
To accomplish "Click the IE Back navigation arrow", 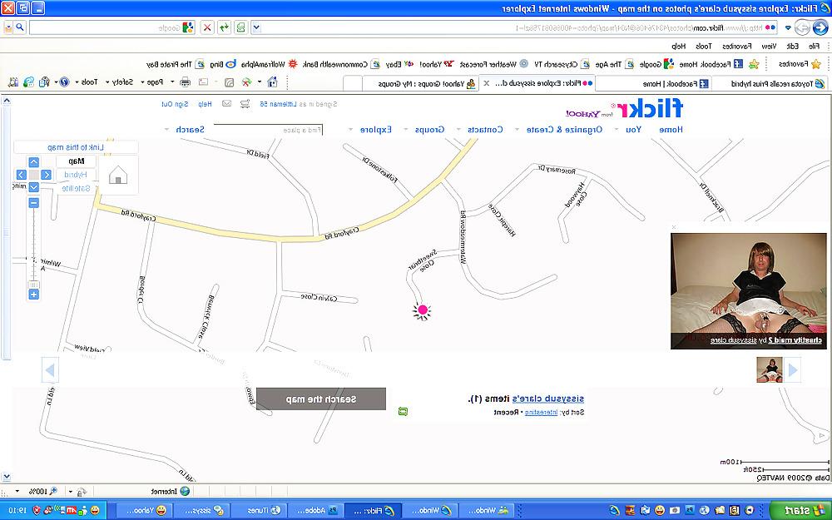I will [820, 27].
